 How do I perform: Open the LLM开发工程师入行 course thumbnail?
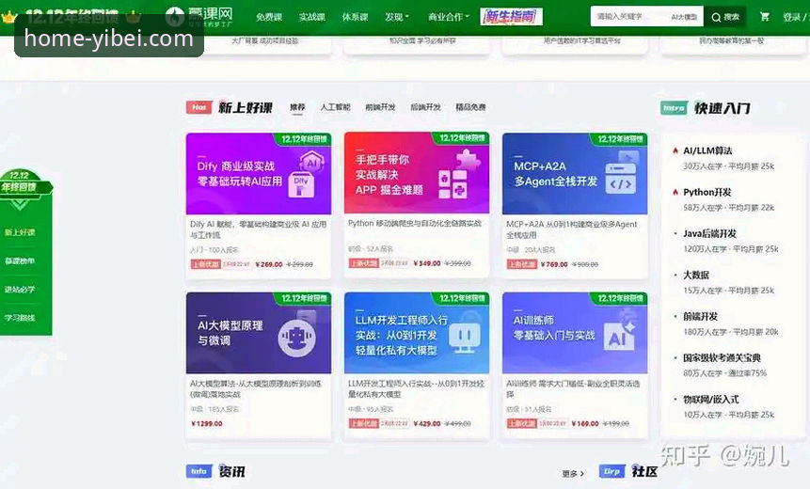(417, 333)
